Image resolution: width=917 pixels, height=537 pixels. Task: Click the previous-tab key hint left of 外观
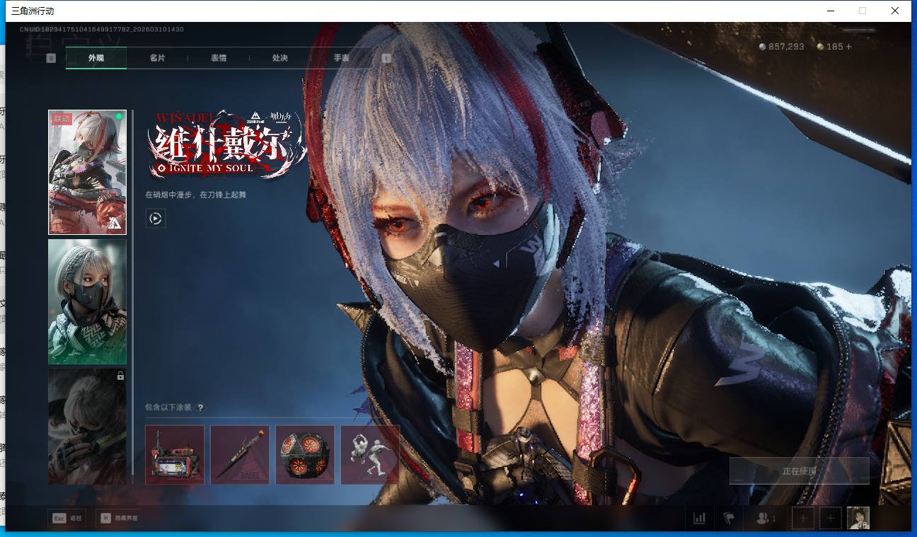pyautogui.click(x=51, y=58)
